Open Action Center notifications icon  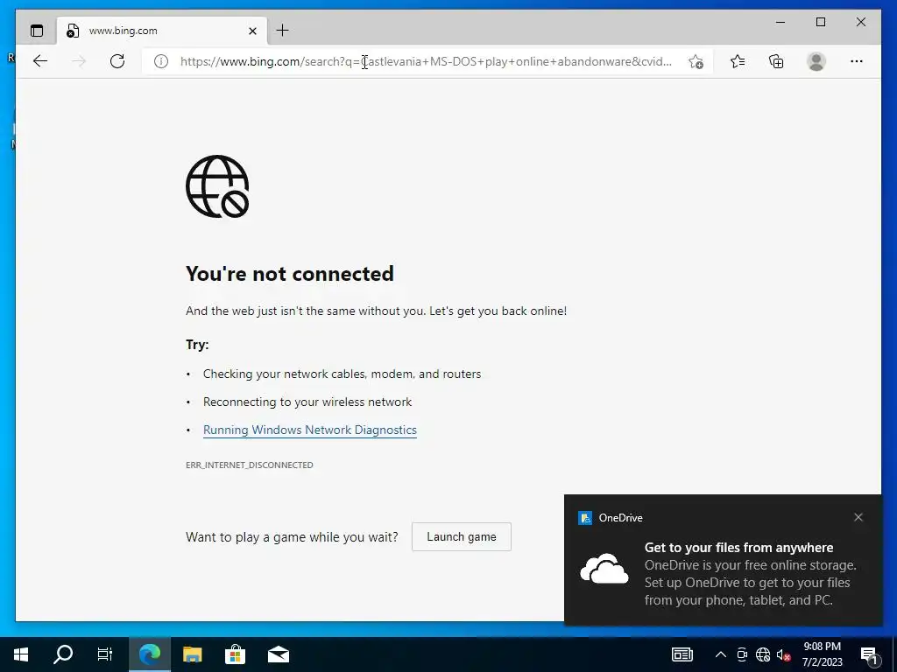point(869,654)
